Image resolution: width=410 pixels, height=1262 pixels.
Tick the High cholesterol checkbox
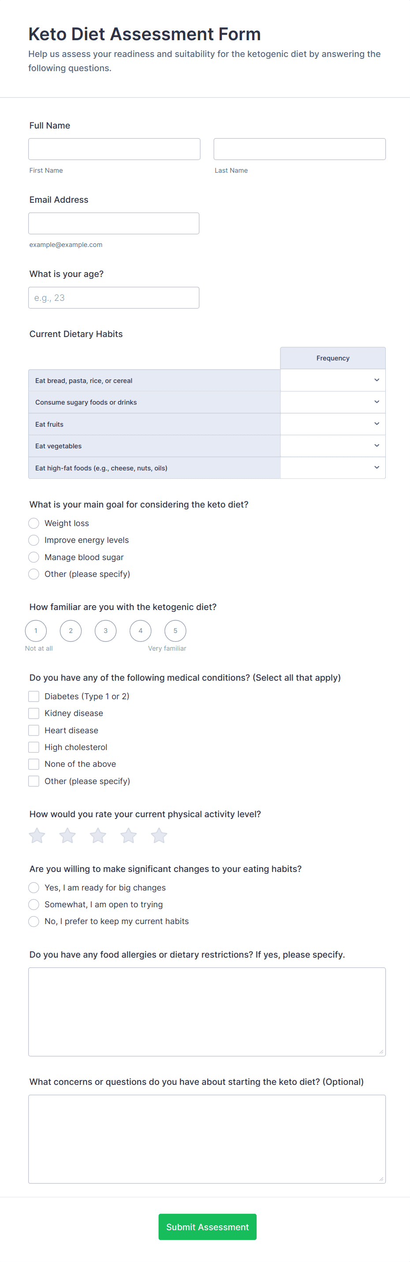point(34,747)
